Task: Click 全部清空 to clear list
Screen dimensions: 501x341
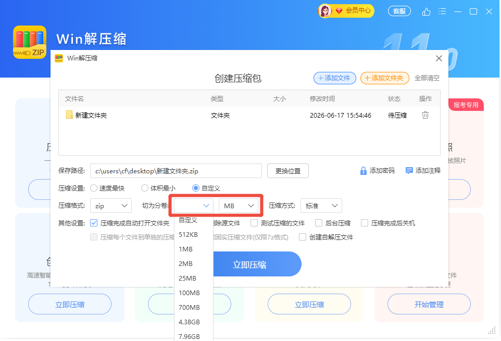Action: click(x=427, y=78)
